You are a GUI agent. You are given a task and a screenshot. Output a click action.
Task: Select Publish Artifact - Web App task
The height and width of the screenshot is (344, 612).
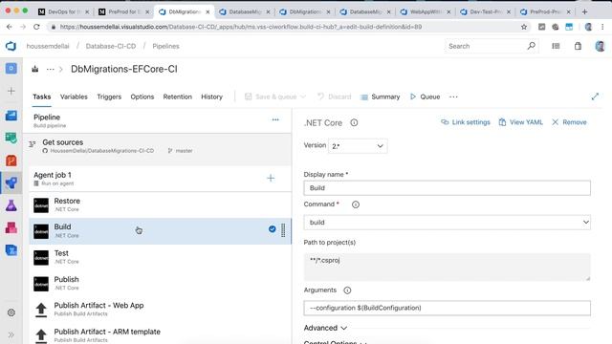(160, 309)
